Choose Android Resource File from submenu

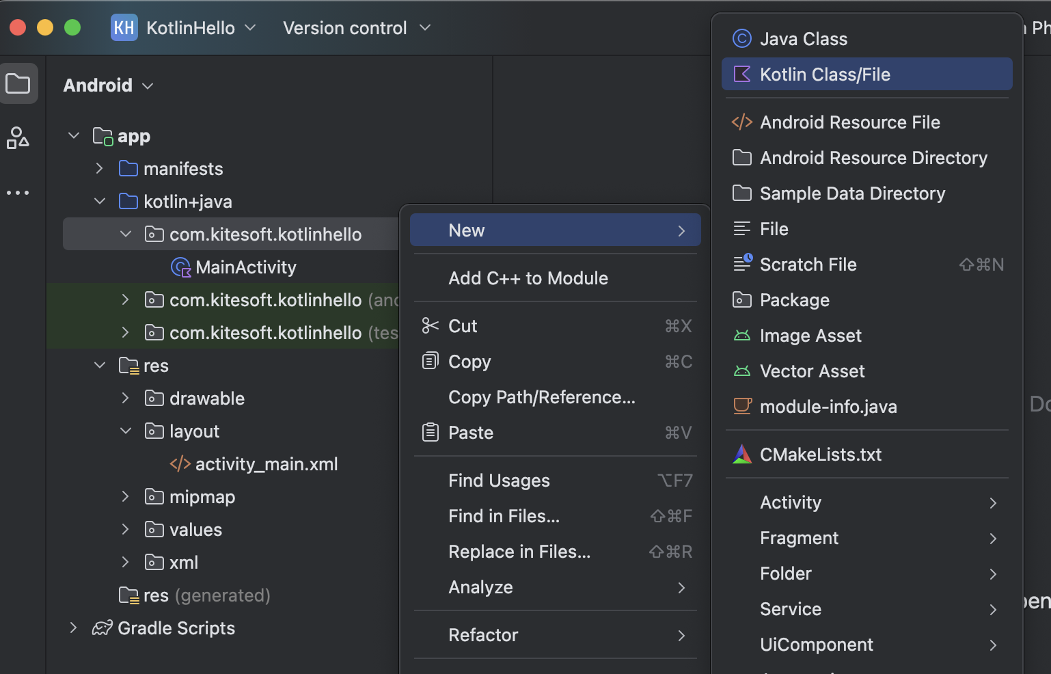[849, 122]
